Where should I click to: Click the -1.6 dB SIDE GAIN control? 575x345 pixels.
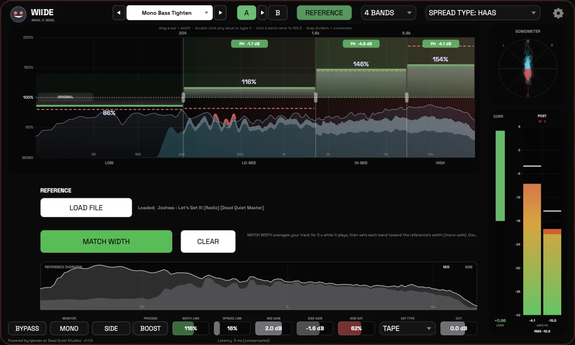coord(315,328)
